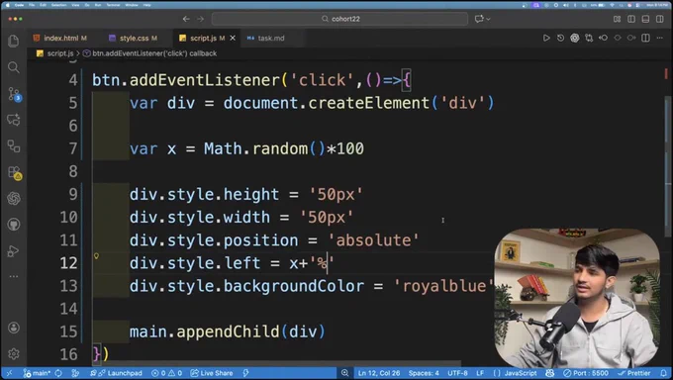
Task: Click Launchpad in the status bar
Action: [116, 373]
